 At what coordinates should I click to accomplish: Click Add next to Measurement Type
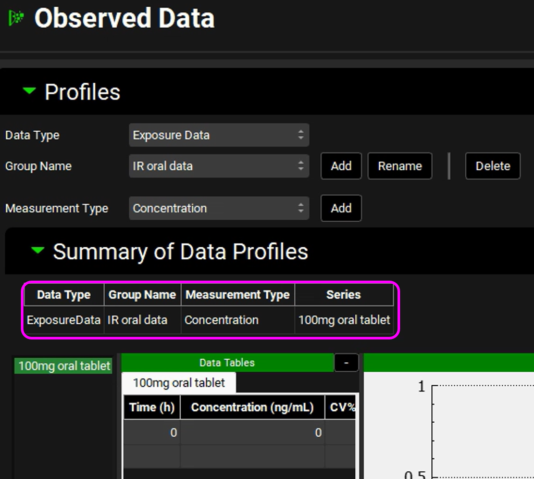point(341,208)
